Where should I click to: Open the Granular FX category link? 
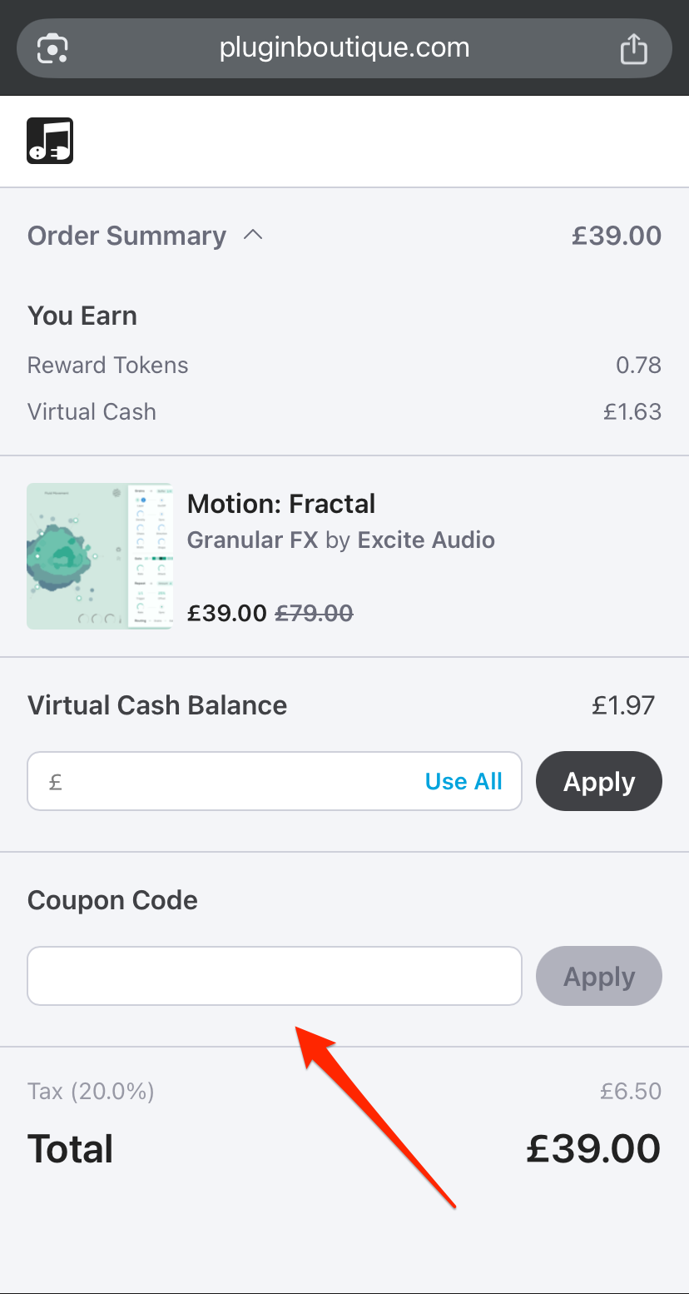252,540
